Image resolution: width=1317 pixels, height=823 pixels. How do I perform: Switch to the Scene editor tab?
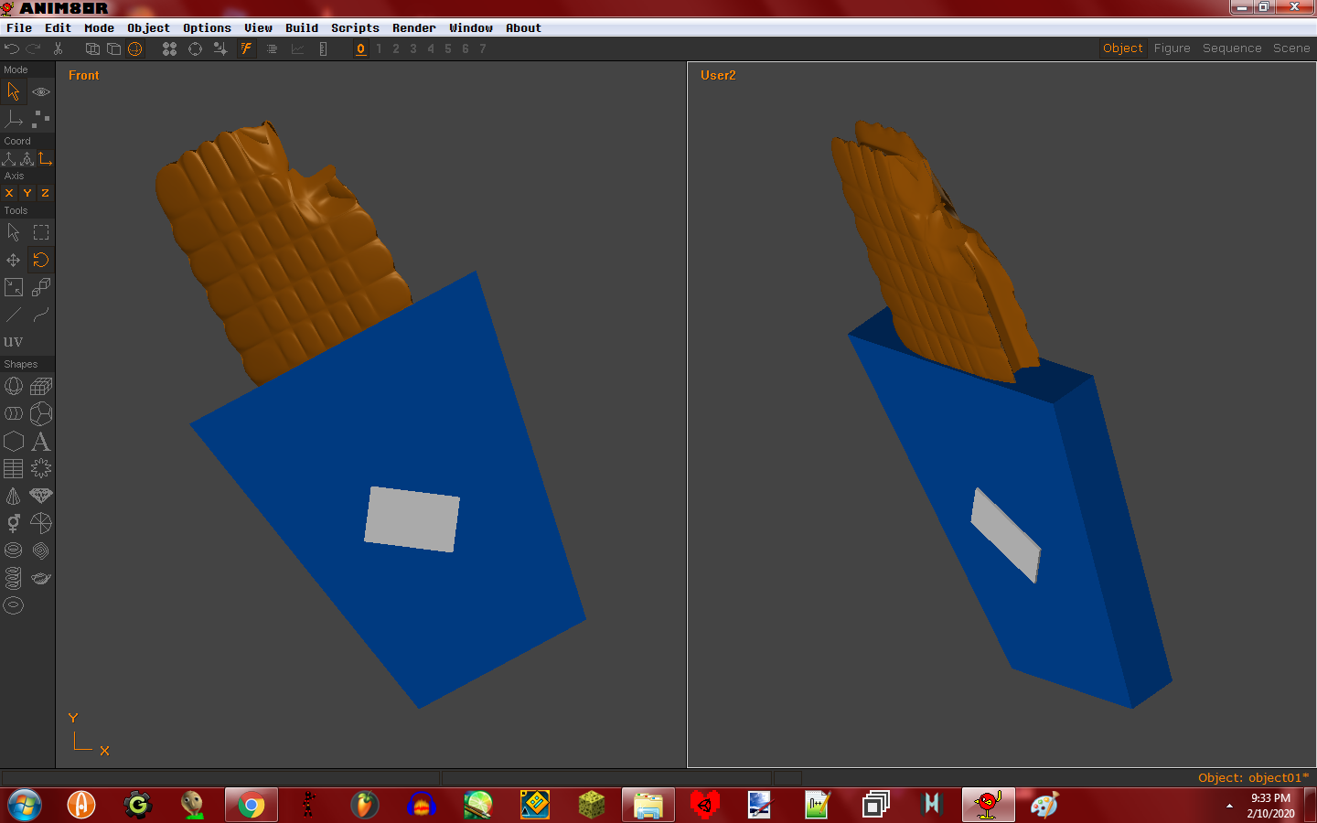coord(1290,48)
